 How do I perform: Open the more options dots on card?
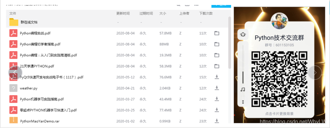click(243, 102)
